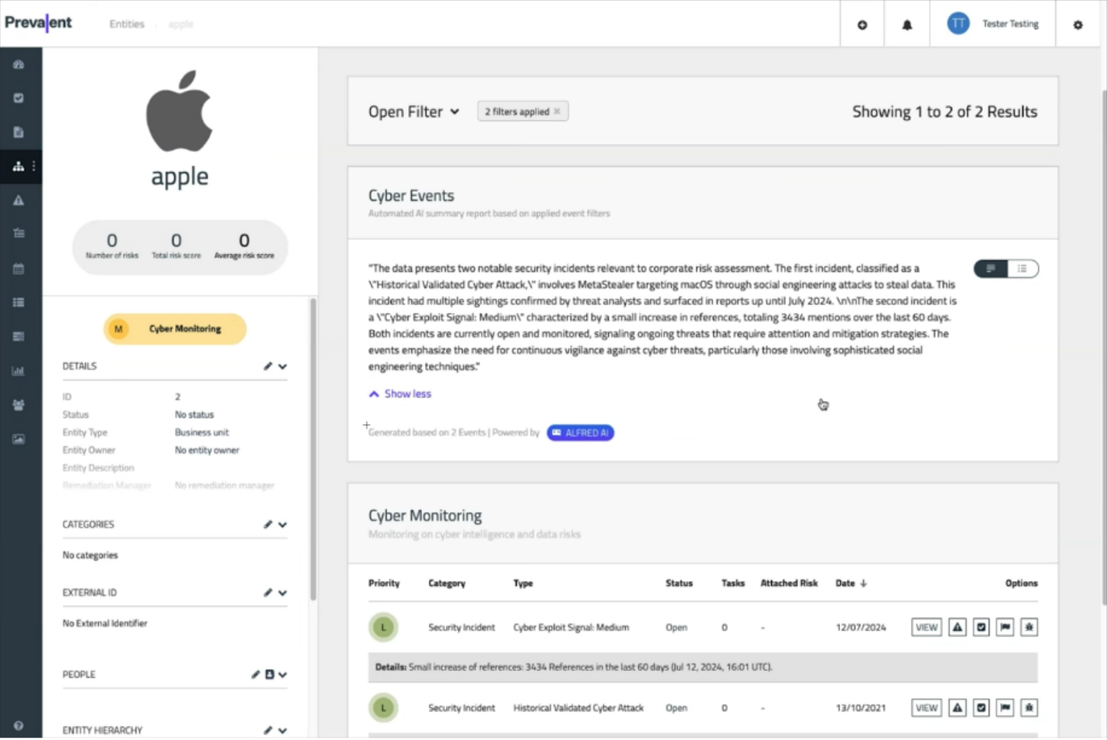Open the stacked rows icon in sidebar

(19, 337)
